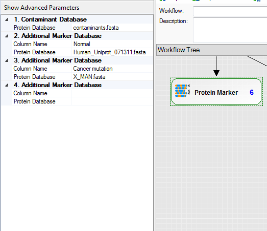The height and width of the screenshot is (231, 267).
Task: Click Protein Database label in section 3
Action: click(x=35, y=77)
